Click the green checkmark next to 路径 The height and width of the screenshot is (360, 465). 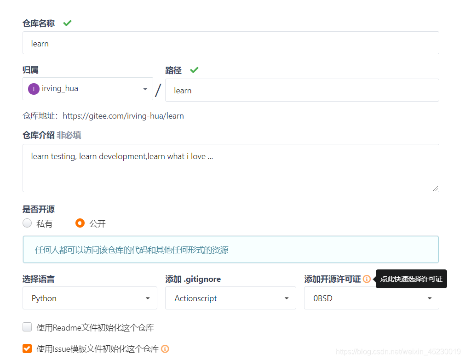[x=194, y=70]
